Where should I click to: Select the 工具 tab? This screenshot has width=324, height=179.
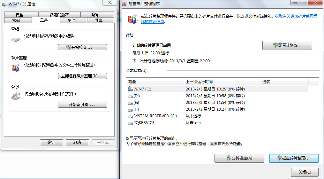pyautogui.click(x=46, y=20)
